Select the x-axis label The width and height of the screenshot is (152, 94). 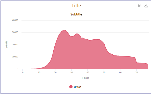click(85, 78)
